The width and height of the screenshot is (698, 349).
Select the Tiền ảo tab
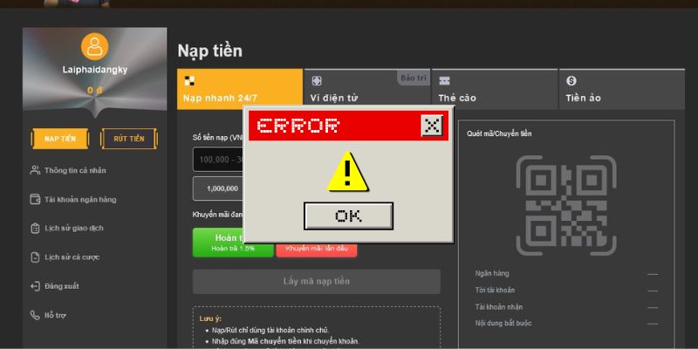pyautogui.click(x=621, y=89)
